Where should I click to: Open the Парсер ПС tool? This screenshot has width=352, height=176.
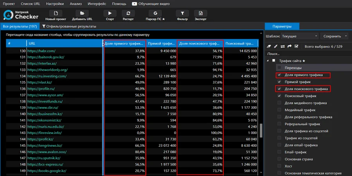[x=155, y=13]
